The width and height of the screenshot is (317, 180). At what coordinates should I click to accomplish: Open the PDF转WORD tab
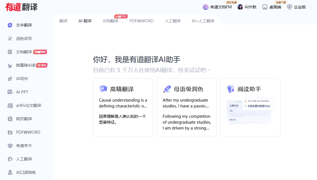pos(142,21)
